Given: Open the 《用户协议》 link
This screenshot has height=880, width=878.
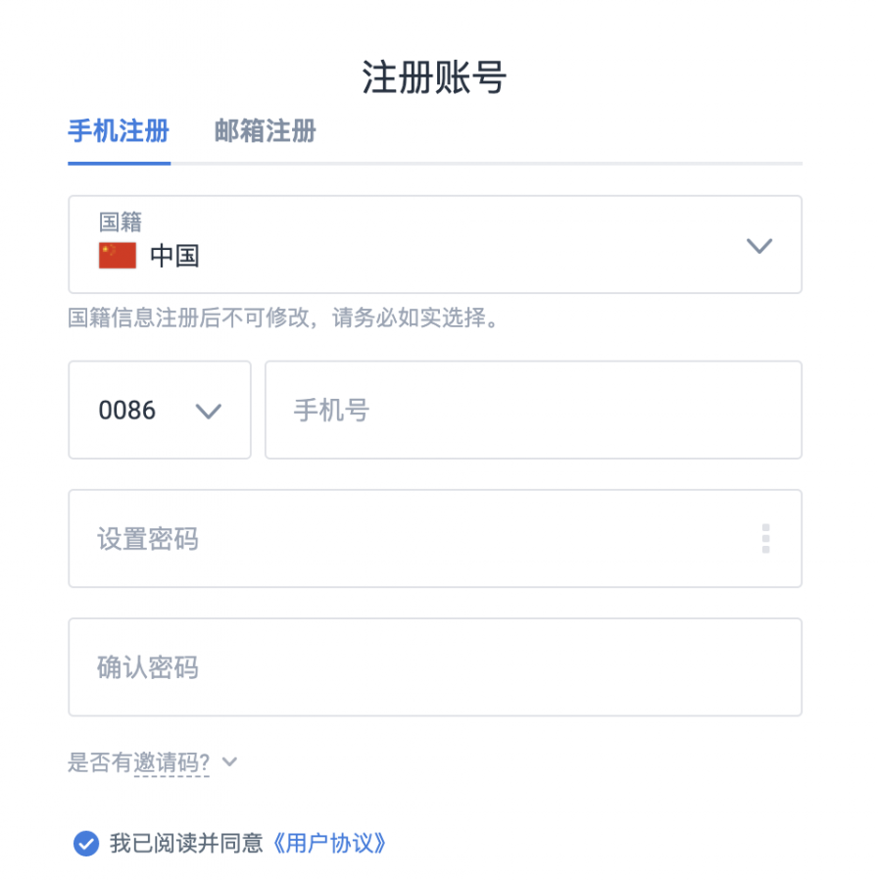Looking at the screenshot, I should [326, 843].
